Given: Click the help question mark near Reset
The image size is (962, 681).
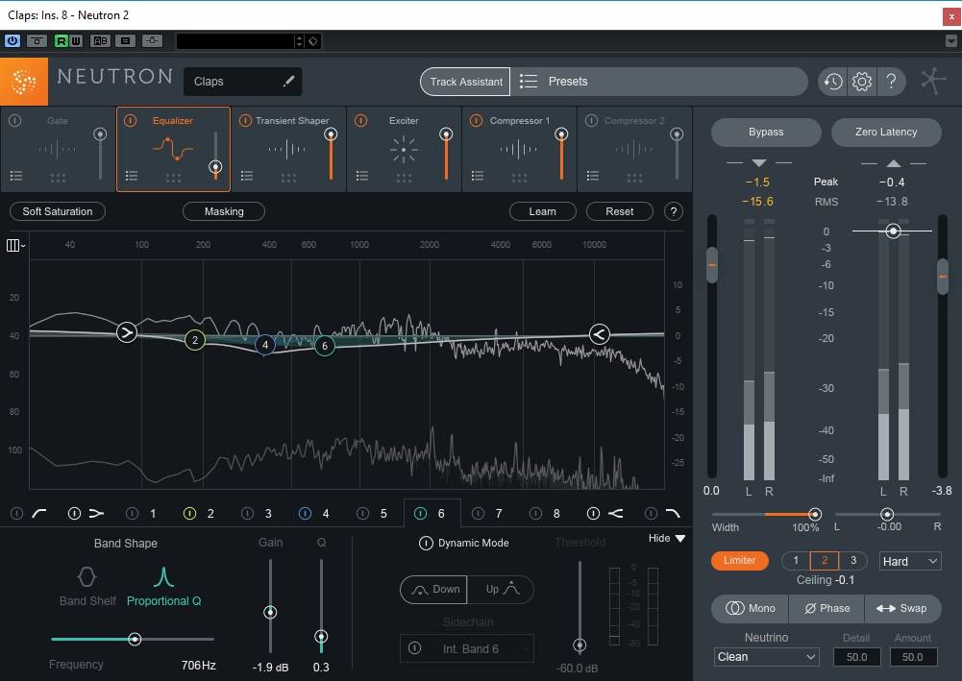Looking at the screenshot, I should click(x=674, y=211).
